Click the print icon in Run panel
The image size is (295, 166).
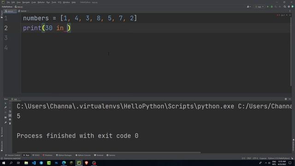[10, 119]
